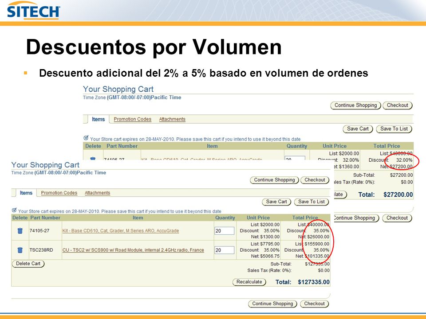Click the cart expiry check icon in front cart
Screen dimensions: 426x319
pos(14,210)
